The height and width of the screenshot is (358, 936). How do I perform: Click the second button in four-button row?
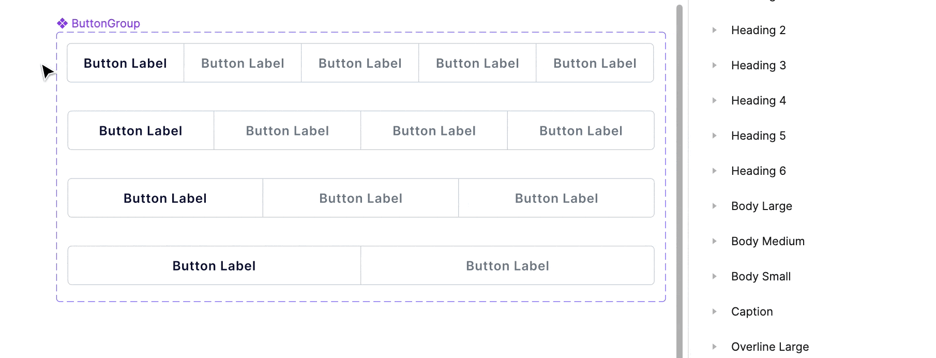288,131
